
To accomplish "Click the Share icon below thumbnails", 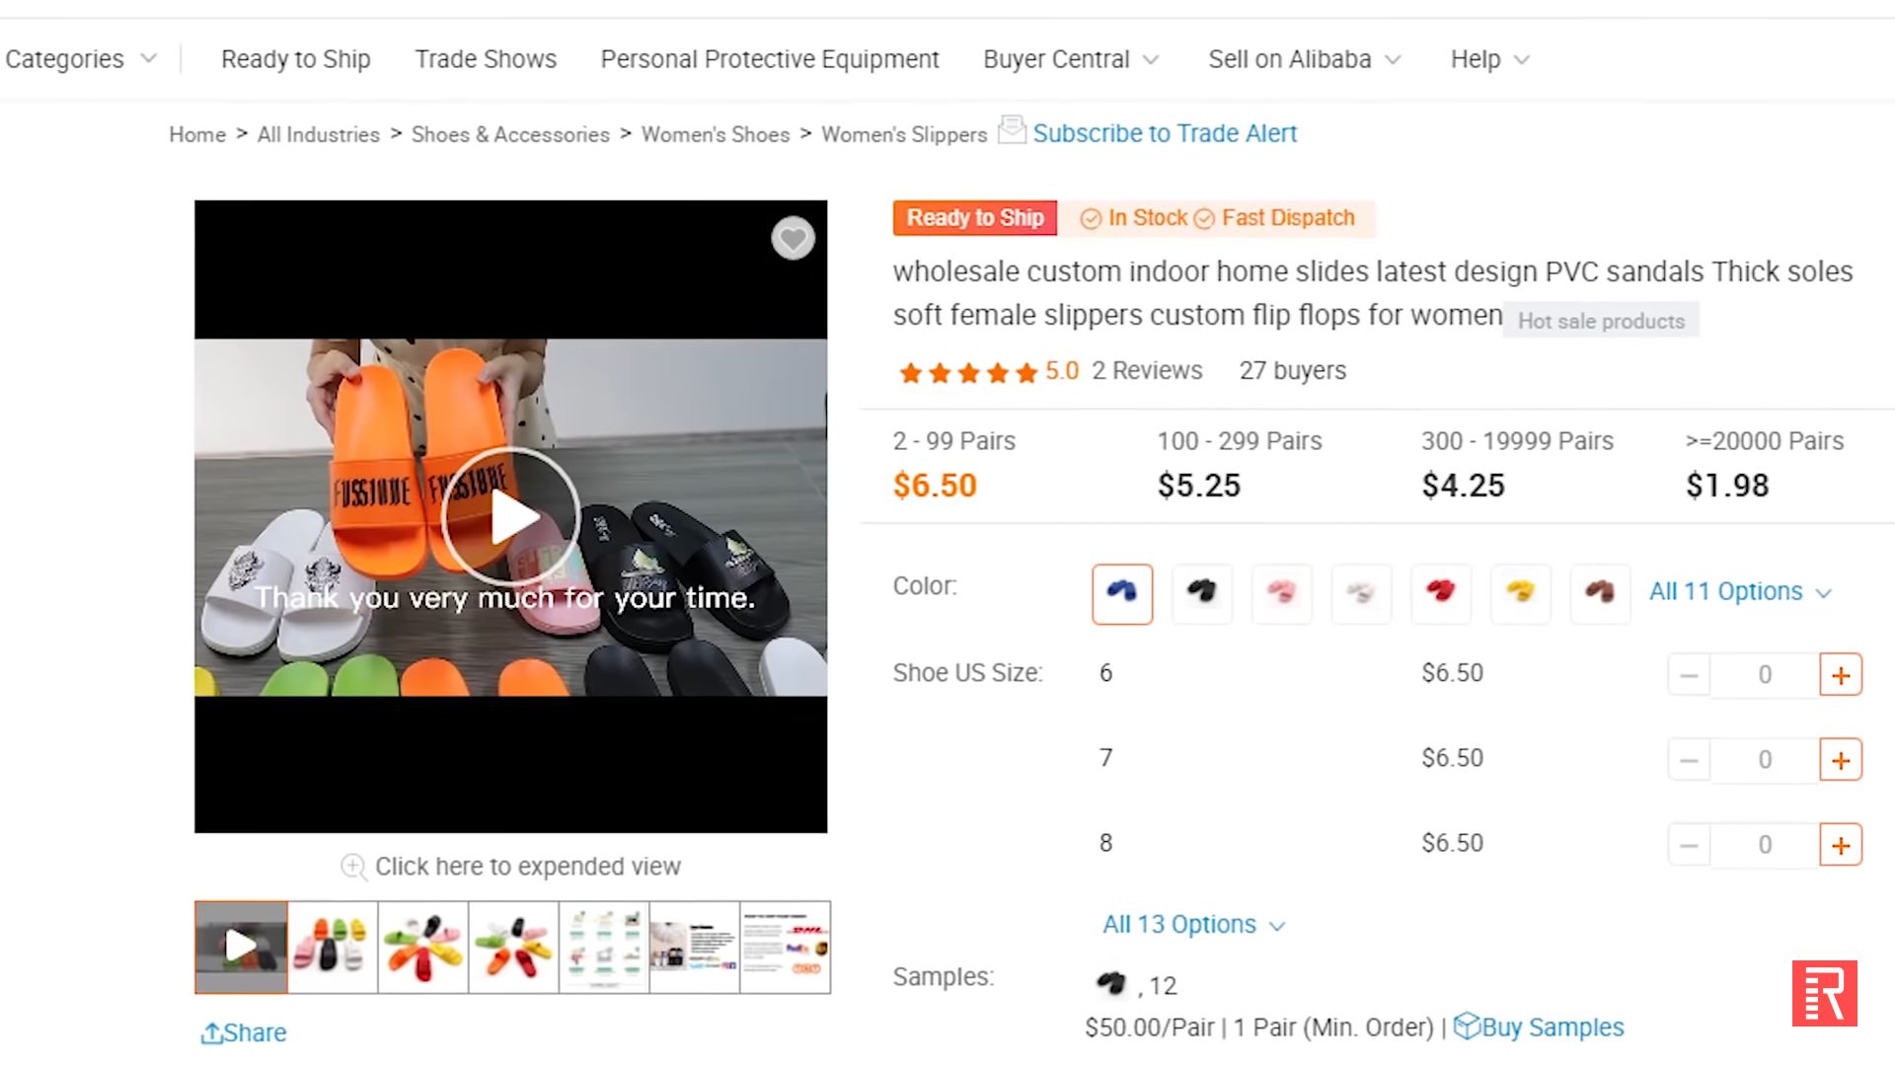I will point(211,1033).
